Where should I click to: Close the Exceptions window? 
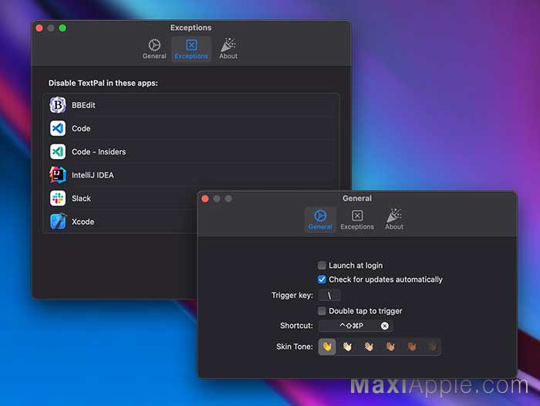click(x=39, y=28)
